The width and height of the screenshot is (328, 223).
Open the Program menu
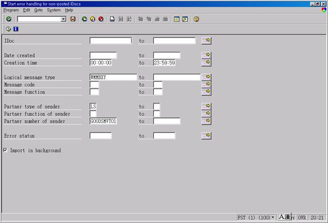click(11, 10)
